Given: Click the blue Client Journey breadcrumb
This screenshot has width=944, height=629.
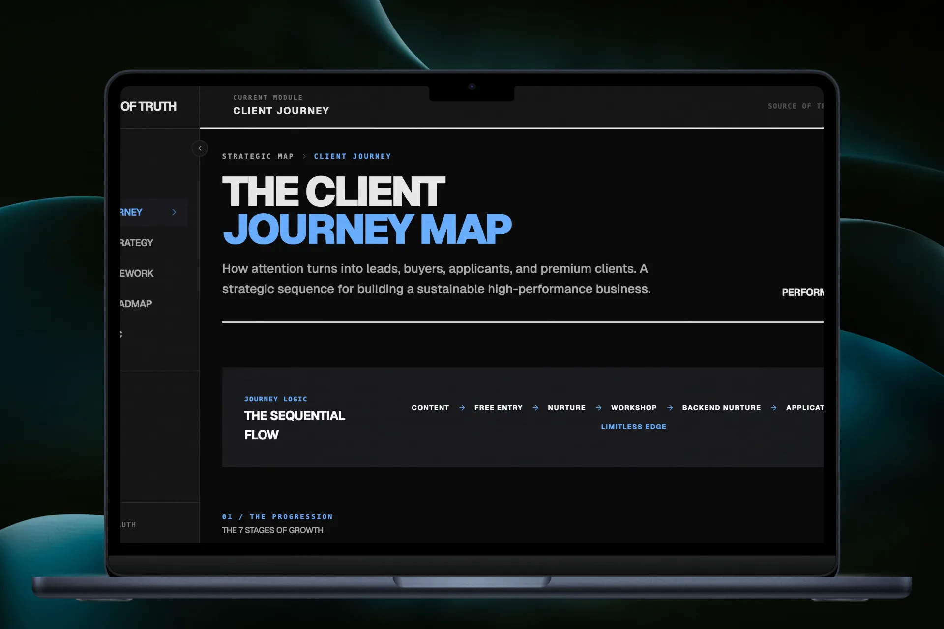Looking at the screenshot, I should pyautogui.click(x=353, y=156).
